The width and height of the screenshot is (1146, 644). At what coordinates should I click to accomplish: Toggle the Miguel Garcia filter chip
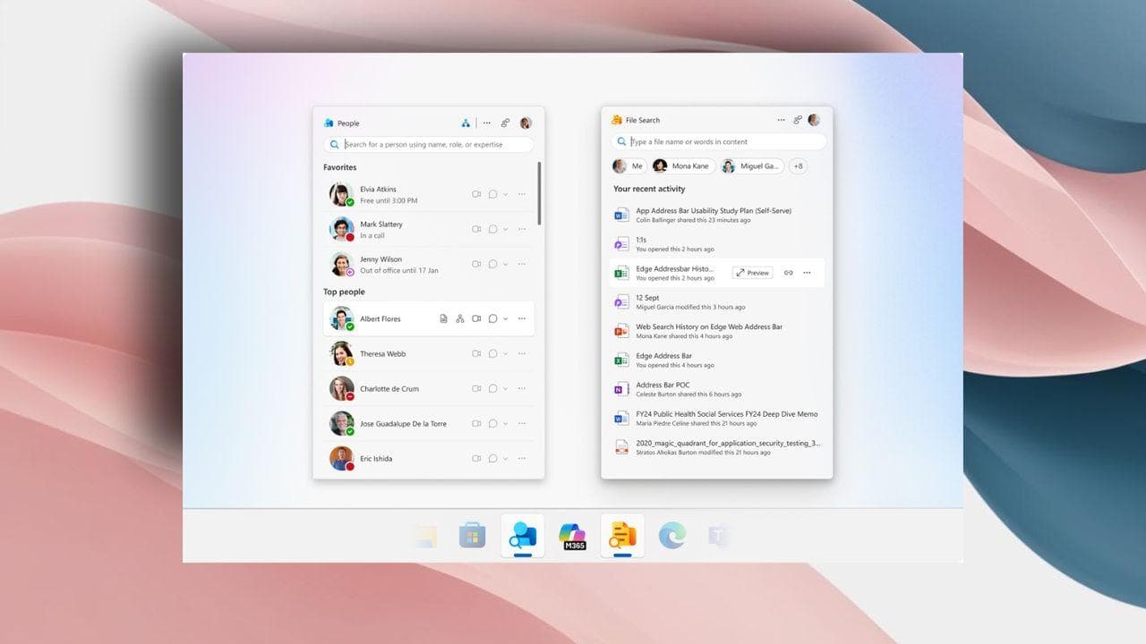(752, 166)
